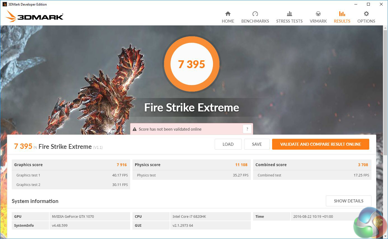Click the question mark help button
This screenshot has width=388, height=239.
click(247, 129)
